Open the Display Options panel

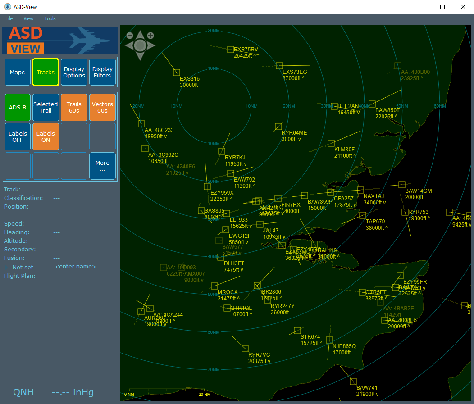point(74,72)
